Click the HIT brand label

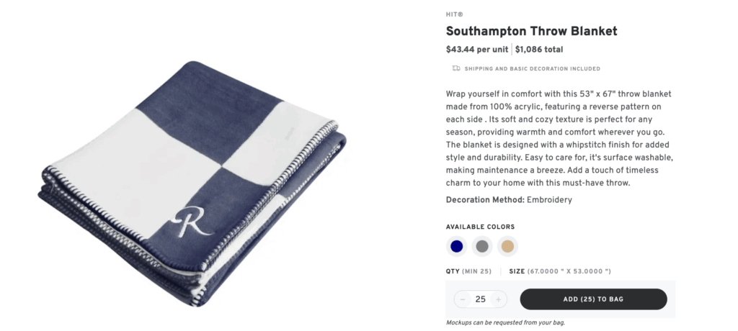pyautogui.click(x=455, y=14)
